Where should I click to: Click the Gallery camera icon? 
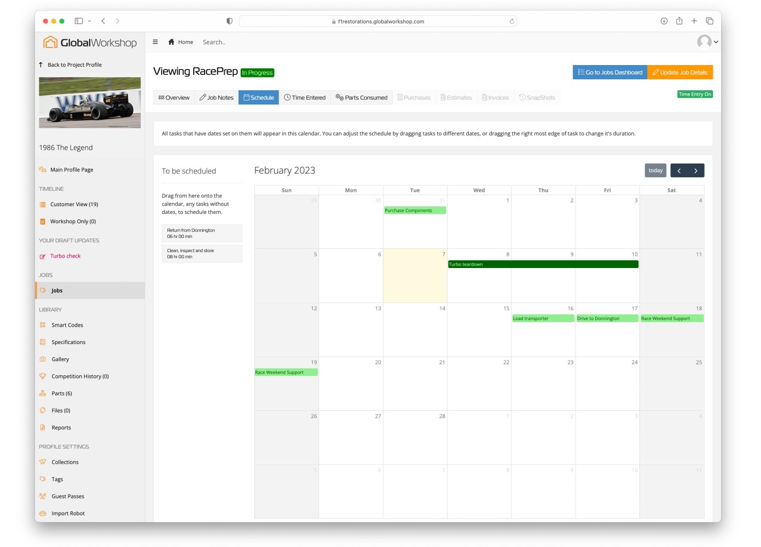(x=43, y=359)
